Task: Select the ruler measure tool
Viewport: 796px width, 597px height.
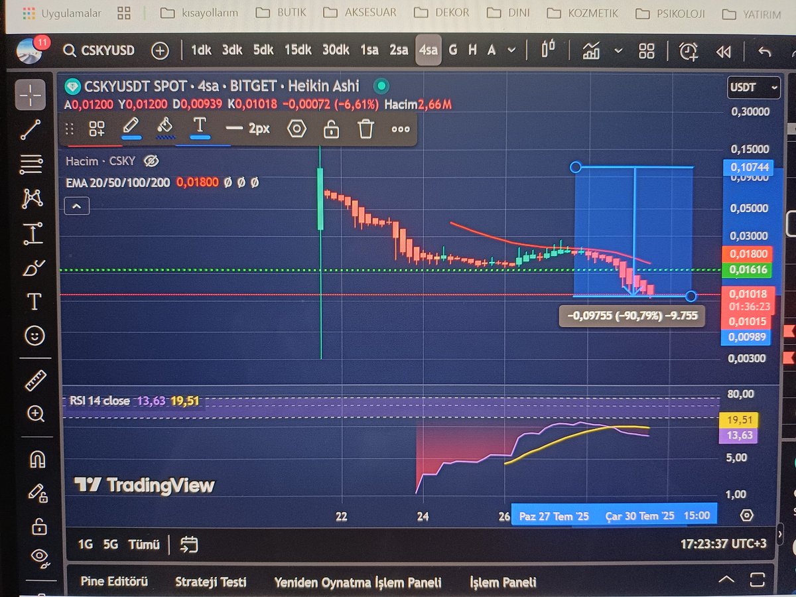Action: (34, 381)
